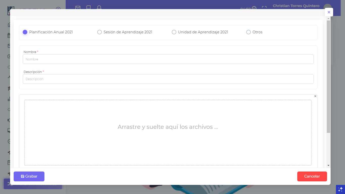Click the modal's vertical scrollbar thumb
This screenshot has height=194, width=345.
[328, 77]
